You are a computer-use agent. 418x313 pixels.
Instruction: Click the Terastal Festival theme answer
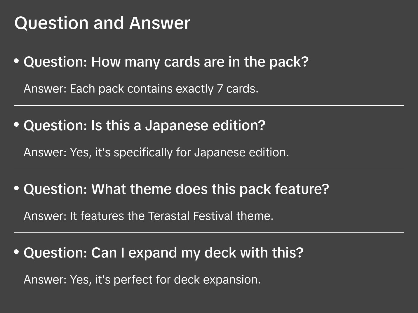tap(148, 216)
